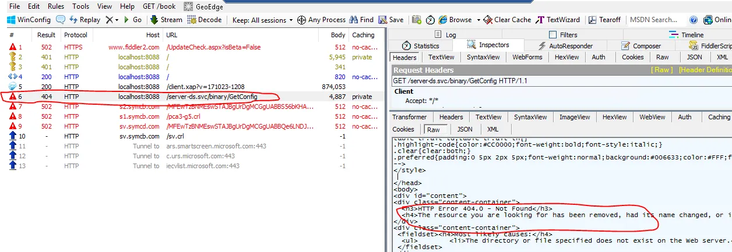Click the comment speech bubble icon
This screenshot has width=732, height=252.
pyautogui.click(x=60, y=20)
